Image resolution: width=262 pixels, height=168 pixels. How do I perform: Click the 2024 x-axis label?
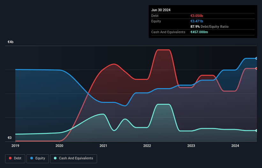pyautogui.click(x=235, y=146)
